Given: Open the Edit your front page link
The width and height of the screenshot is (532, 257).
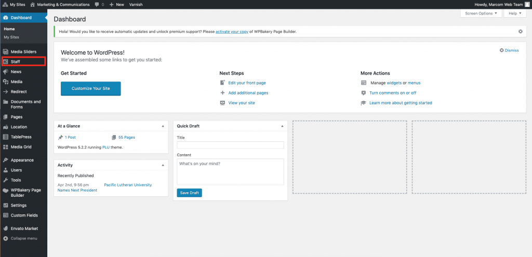Looking at the screenshot, I should (247, 83).
